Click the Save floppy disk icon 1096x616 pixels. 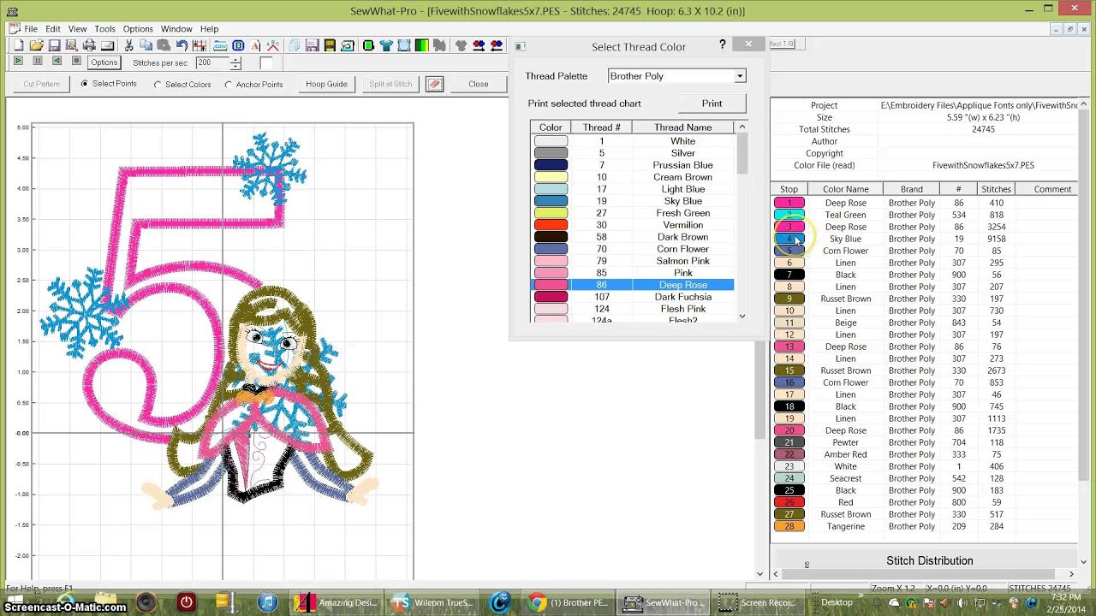pos(54,45)
